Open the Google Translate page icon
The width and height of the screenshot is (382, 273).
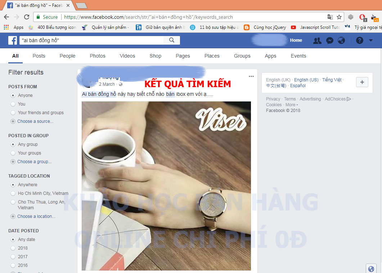click(330, 17)
